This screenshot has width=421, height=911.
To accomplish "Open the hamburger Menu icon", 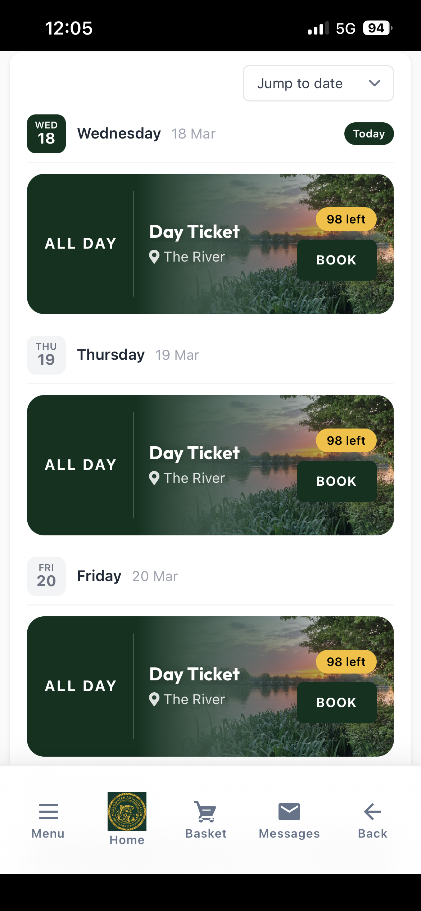I will click(x=48, y=811).
